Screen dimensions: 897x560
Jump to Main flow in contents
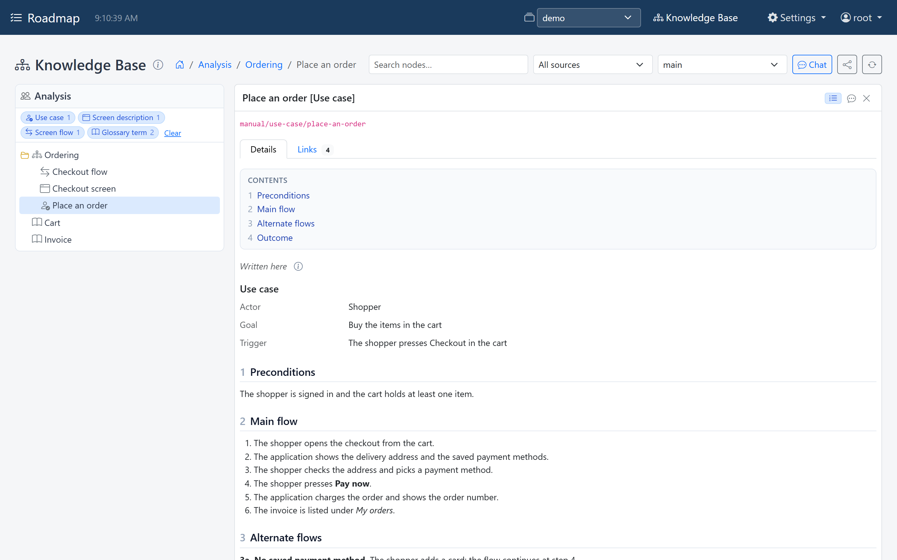(276, 209)
